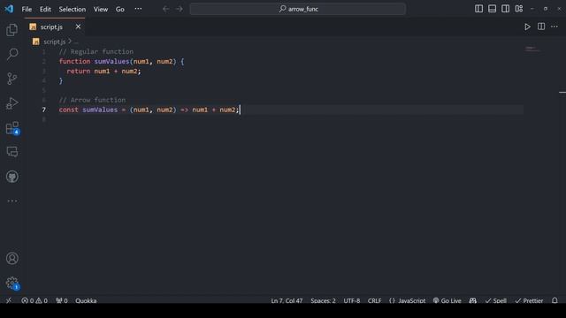Image resolution: width=566 pixels, height=318 pixels.
Task: Toggle the secondary side bar
Action: [x=505, y=9]
